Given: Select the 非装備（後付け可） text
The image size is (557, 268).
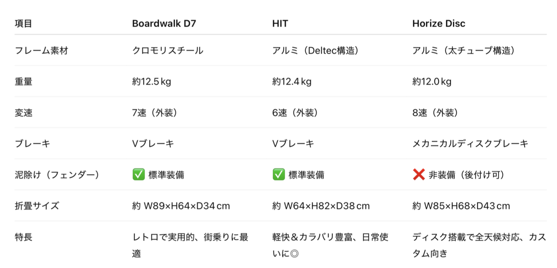Looking at the screenshot, I should tap(466, 175).
